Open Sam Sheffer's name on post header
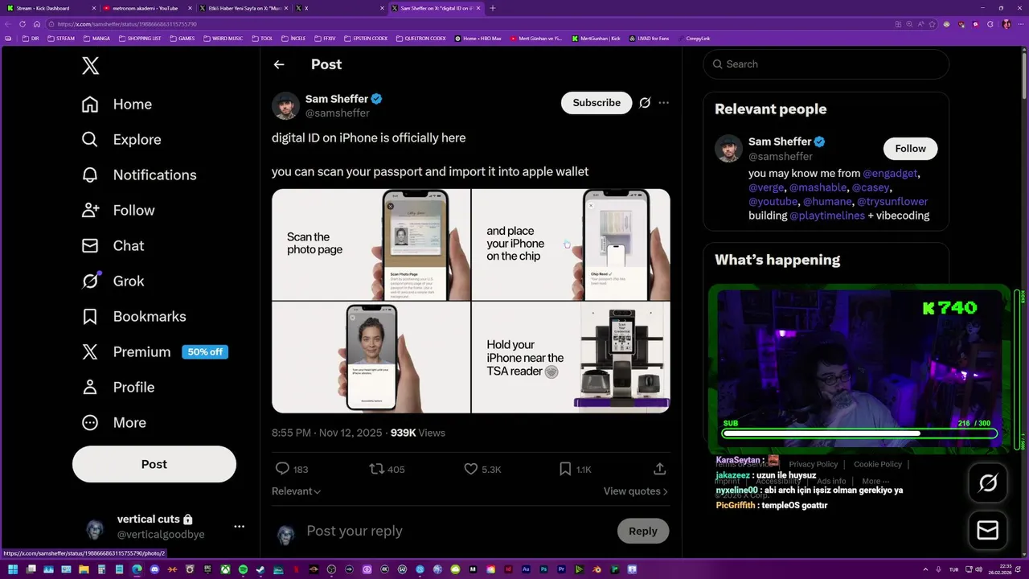 coord(337,99)
